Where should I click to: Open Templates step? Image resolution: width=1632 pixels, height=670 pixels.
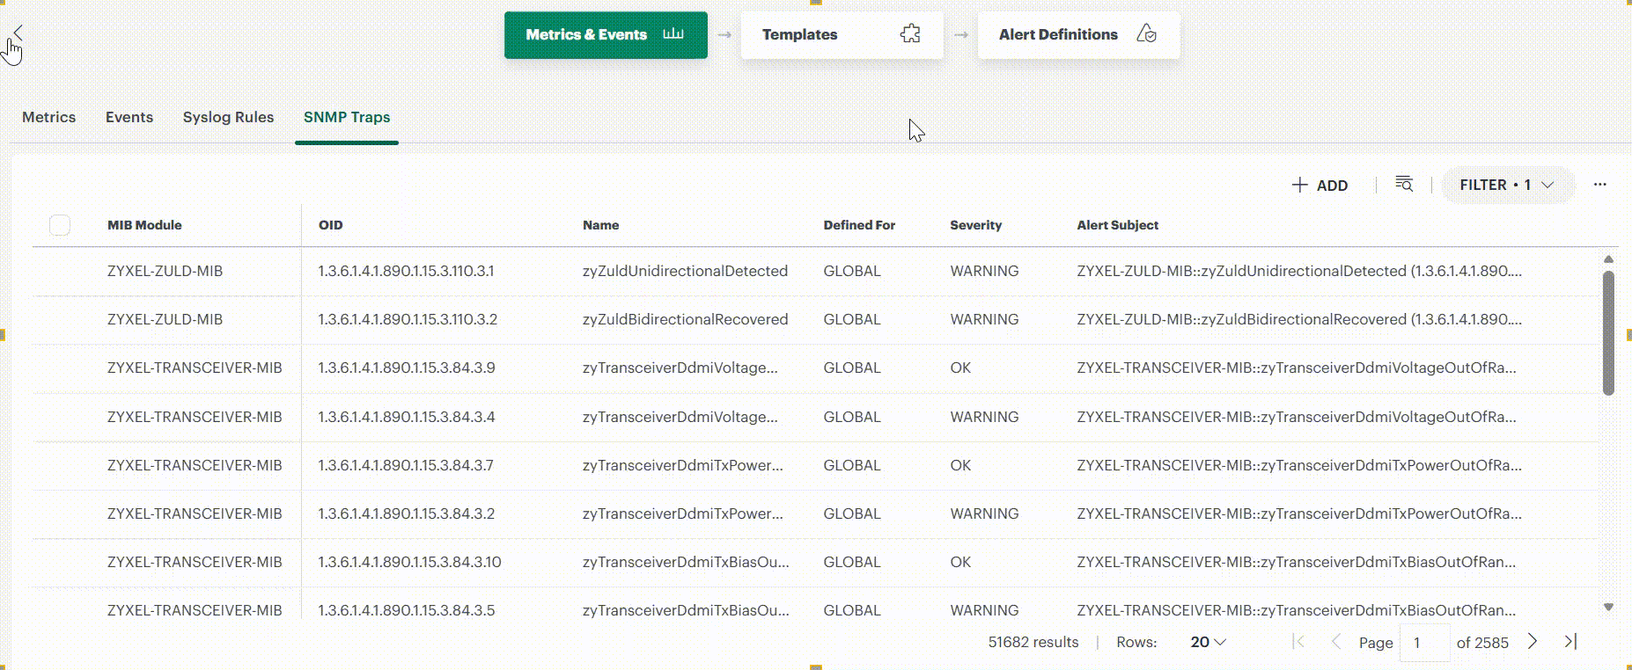pos(842,35)
